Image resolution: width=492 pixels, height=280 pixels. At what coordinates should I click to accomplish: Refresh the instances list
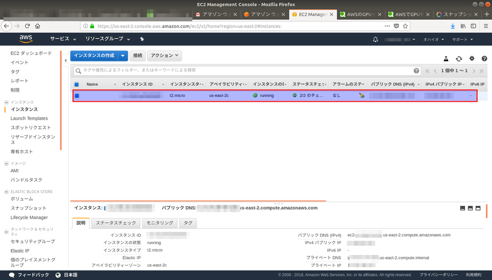coord(459,59)
